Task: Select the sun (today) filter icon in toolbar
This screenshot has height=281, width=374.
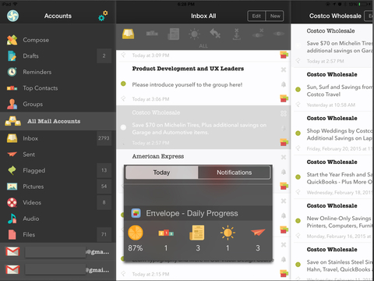Action: click(194, 34)
